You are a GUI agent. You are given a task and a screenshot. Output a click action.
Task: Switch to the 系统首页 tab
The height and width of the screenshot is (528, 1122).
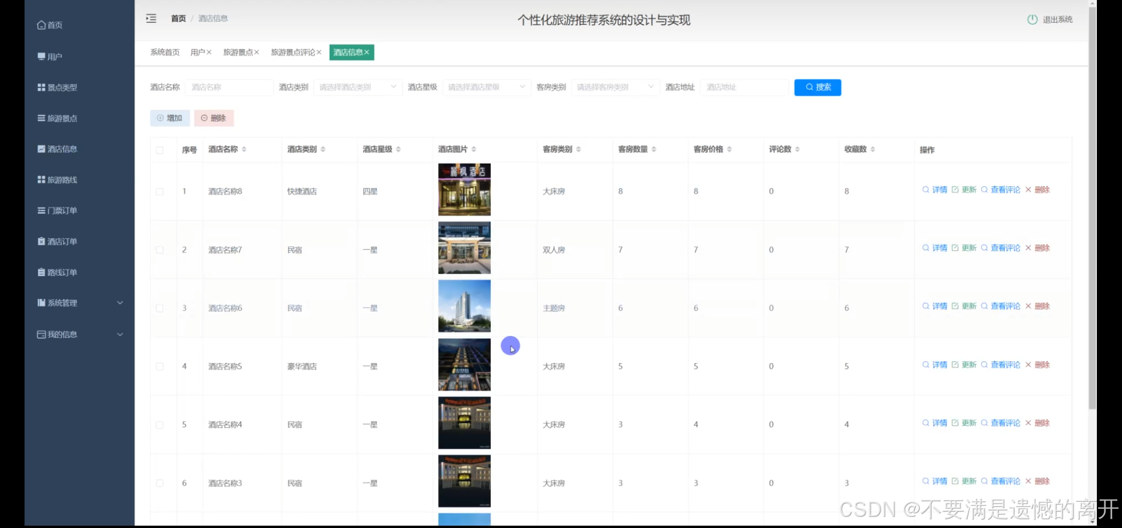click(165, 53)
